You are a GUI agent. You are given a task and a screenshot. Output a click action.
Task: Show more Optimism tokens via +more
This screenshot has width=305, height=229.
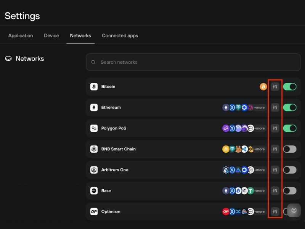tap(259, 212)
